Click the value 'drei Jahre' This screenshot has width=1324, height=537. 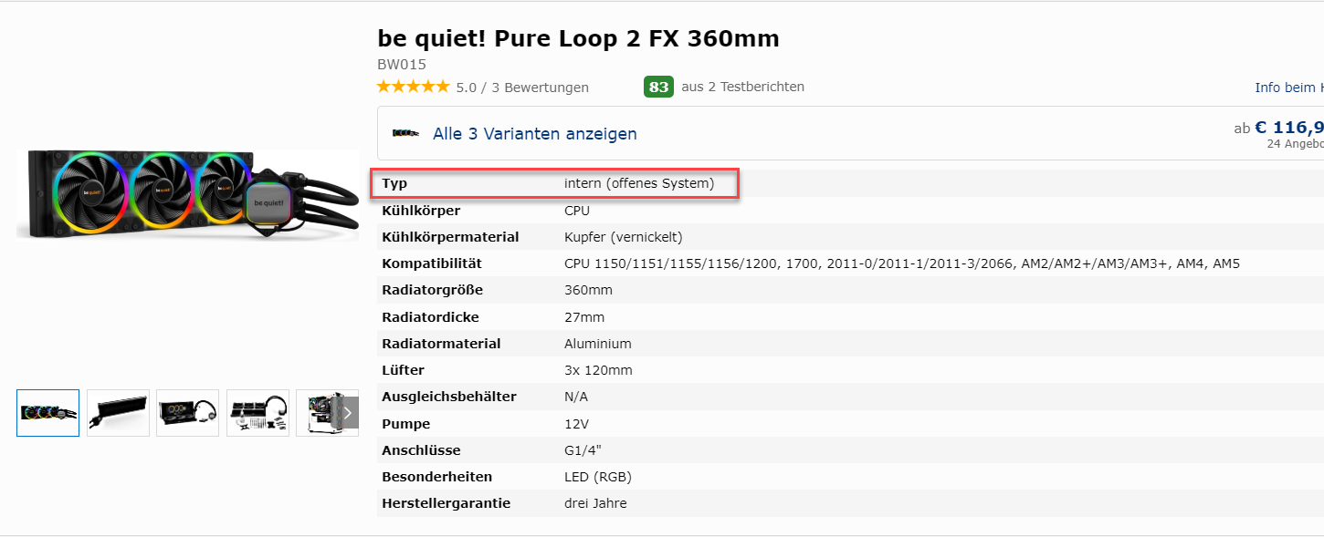(x=595, y=503)
